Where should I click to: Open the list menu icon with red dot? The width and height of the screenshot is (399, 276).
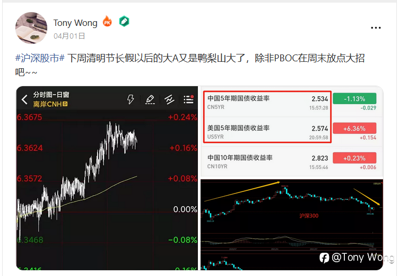click(188, 99)
